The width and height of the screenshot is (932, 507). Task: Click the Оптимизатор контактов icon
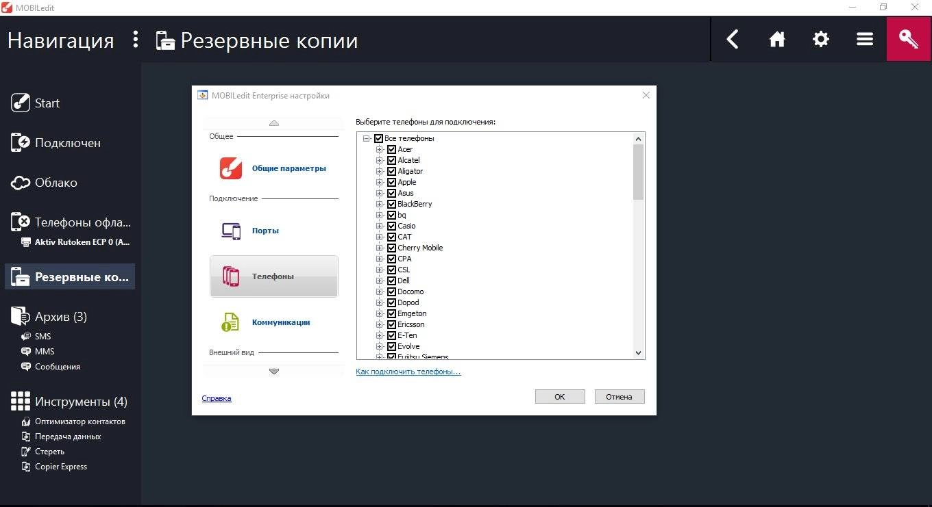point(26,421)
